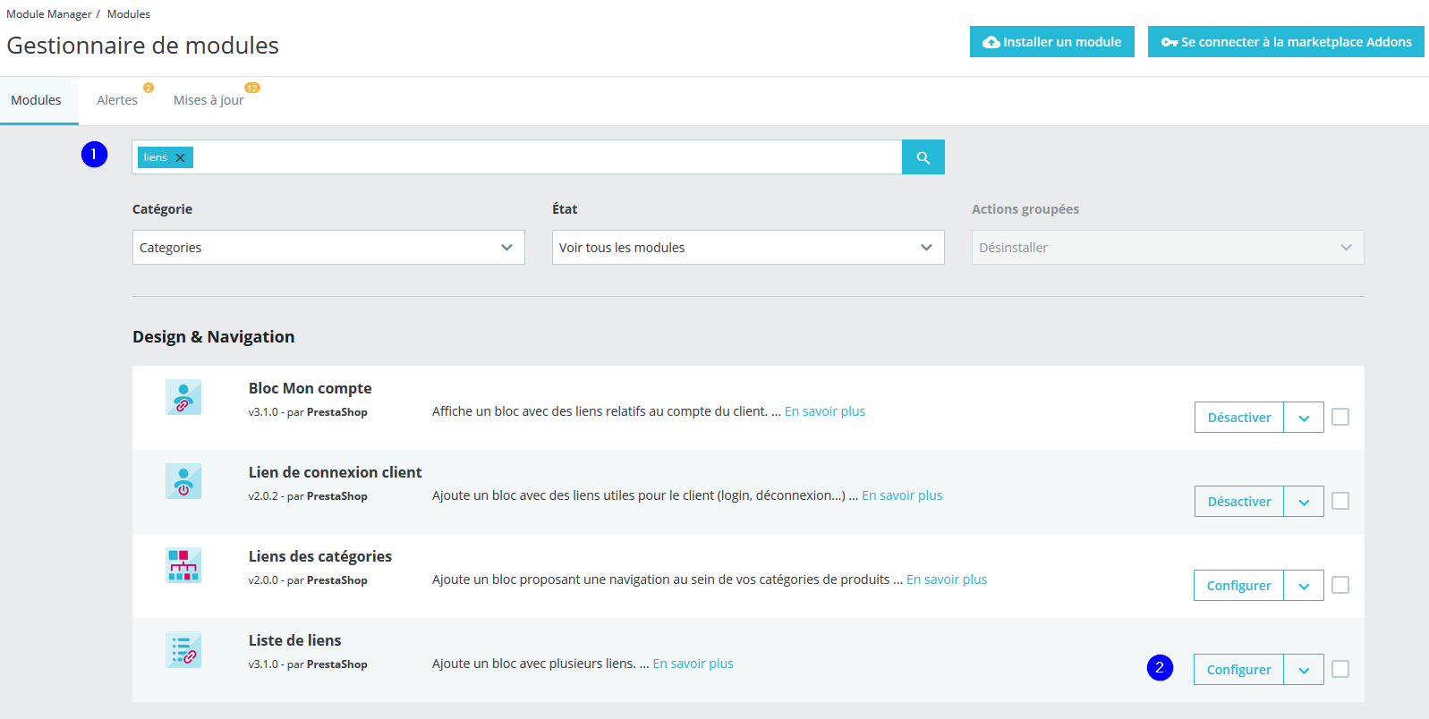
Task: Tick the Lien de connexion client checkbox
Action: pyautogui.click(x=1340, y=501)
